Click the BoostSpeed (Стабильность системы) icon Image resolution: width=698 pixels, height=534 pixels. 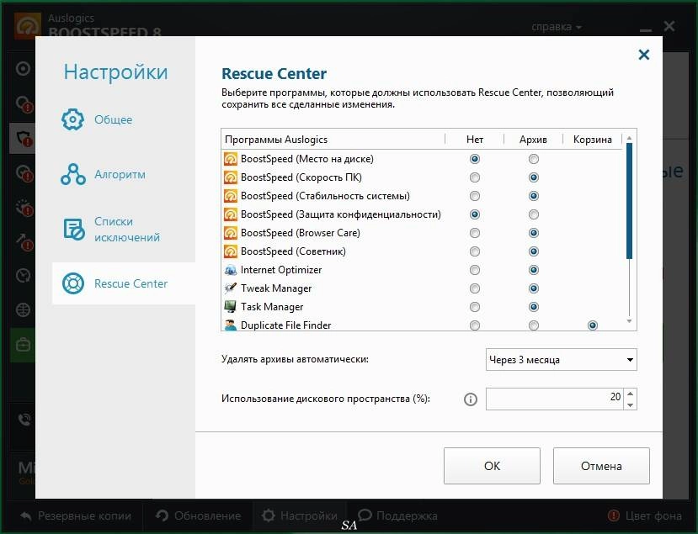coord(231,196)
